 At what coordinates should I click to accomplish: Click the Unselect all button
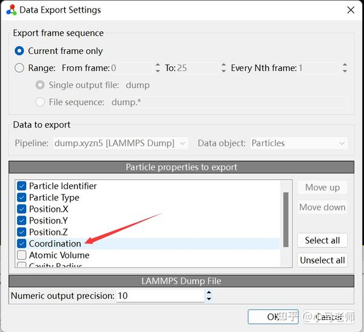(323, 260)
